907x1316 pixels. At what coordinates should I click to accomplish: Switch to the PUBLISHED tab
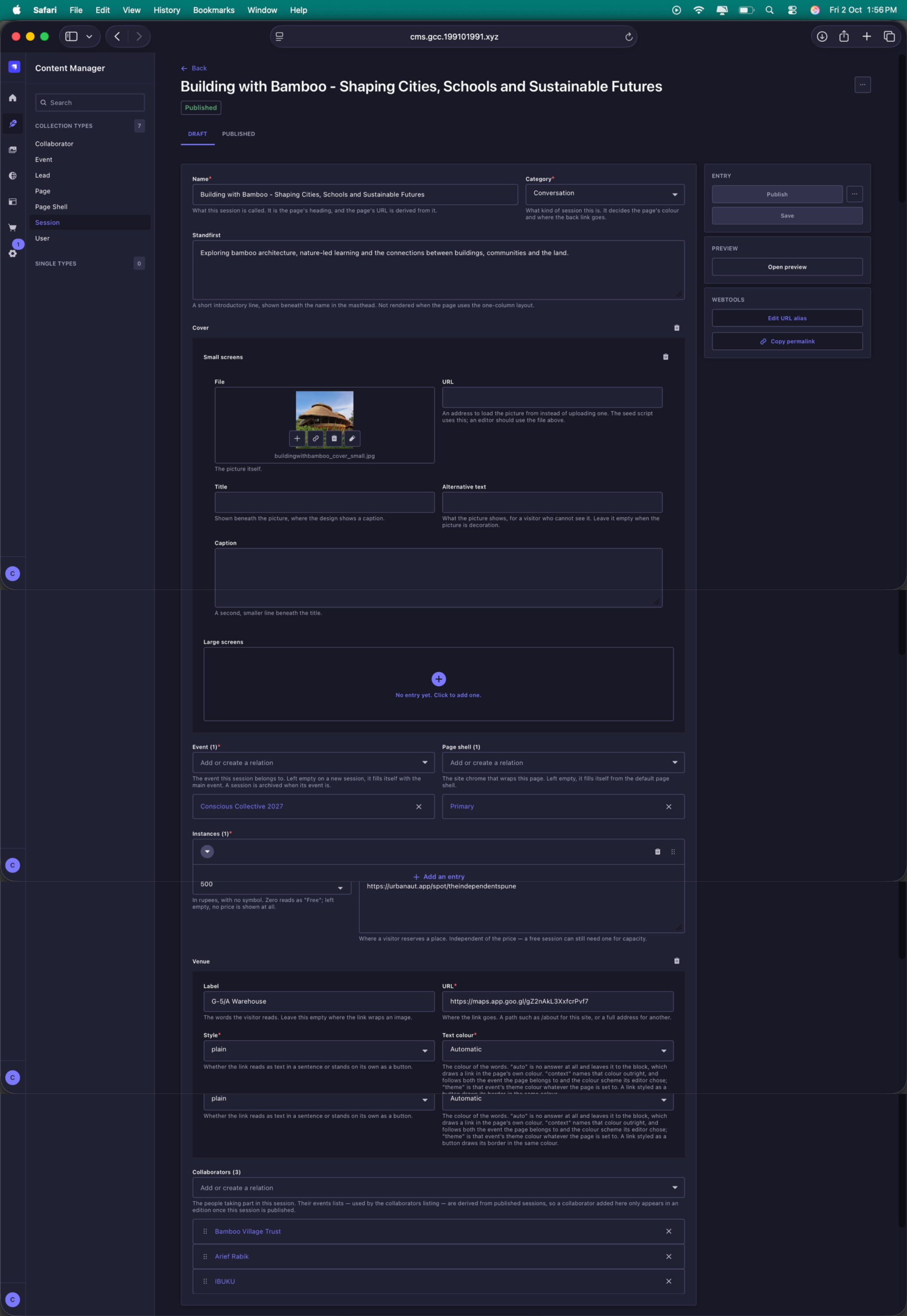(x=238, y=134)
